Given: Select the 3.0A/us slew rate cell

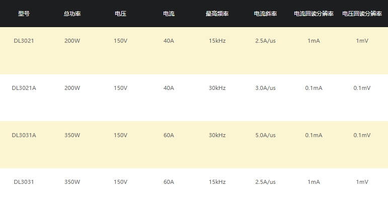Looking at the screenshot, I should (265, 88).
